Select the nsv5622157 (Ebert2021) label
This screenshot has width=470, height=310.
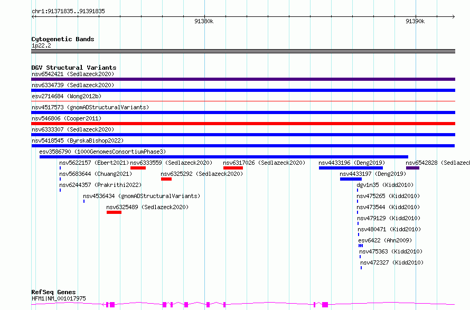click(x=94, y=163)
